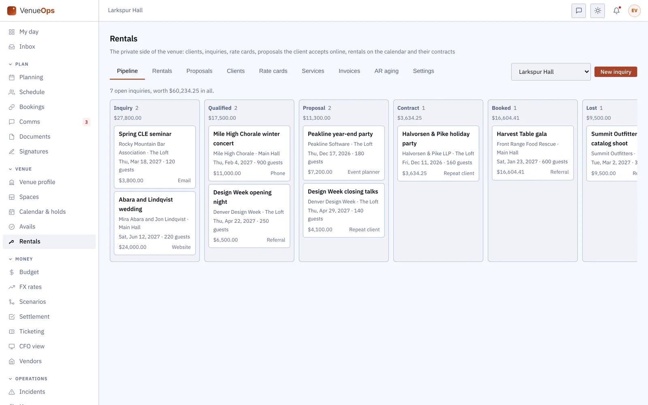Switch to the Rentals tab
648x405 pixels.
tap(162, 71)
